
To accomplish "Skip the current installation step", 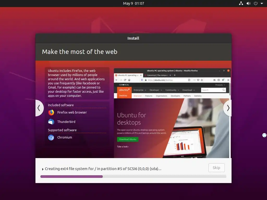I will pyautogui.click(x=216, y=168).
